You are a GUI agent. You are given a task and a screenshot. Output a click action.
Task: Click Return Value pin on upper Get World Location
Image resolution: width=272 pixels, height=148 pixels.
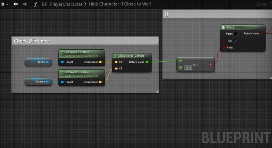[100, 62]
